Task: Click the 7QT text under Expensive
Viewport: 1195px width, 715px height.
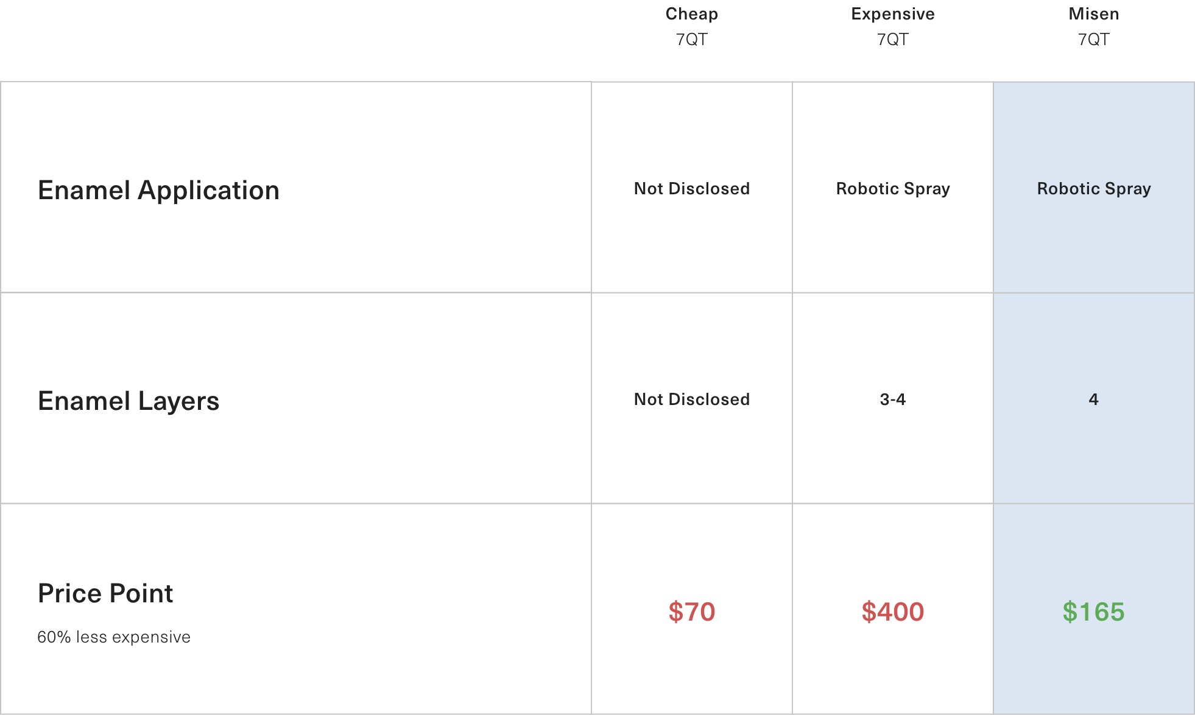Action: 892,40
